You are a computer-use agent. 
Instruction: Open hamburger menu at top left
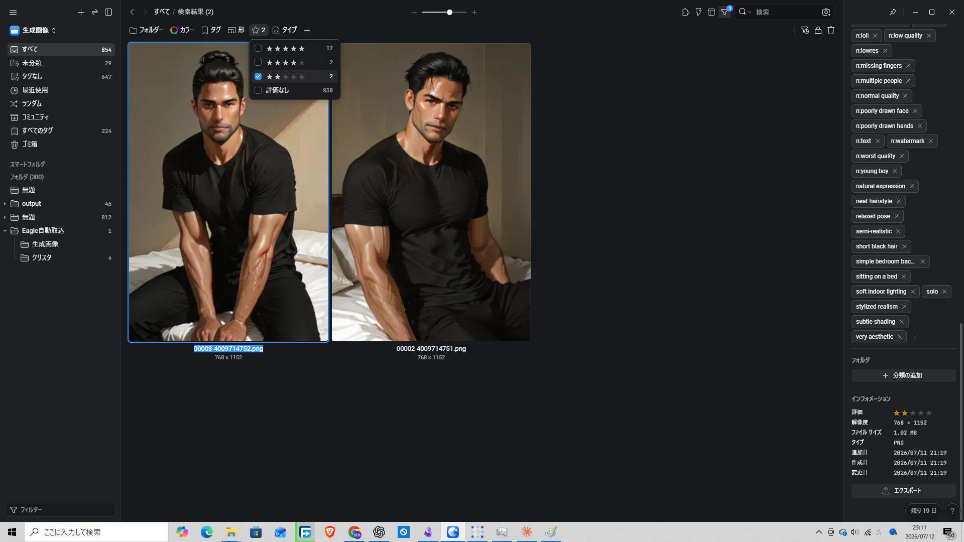[x=13, y=12]
